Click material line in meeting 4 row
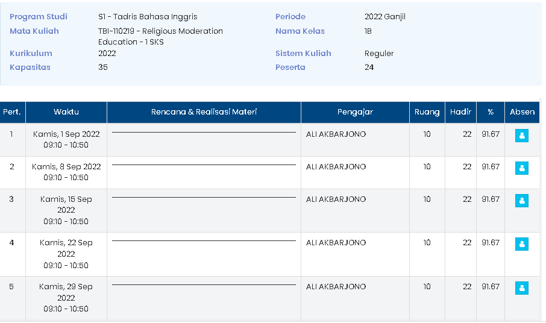The image size is (546, 323). coord(204,241)
